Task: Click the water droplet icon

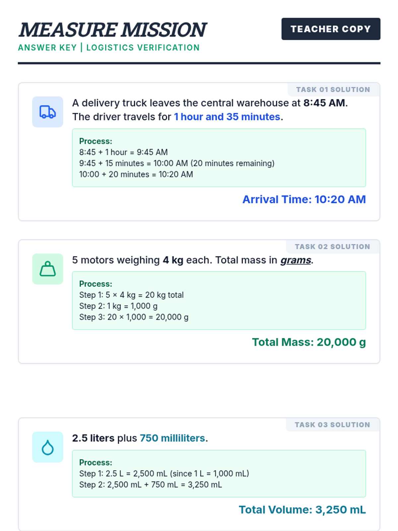Action: 47,447
